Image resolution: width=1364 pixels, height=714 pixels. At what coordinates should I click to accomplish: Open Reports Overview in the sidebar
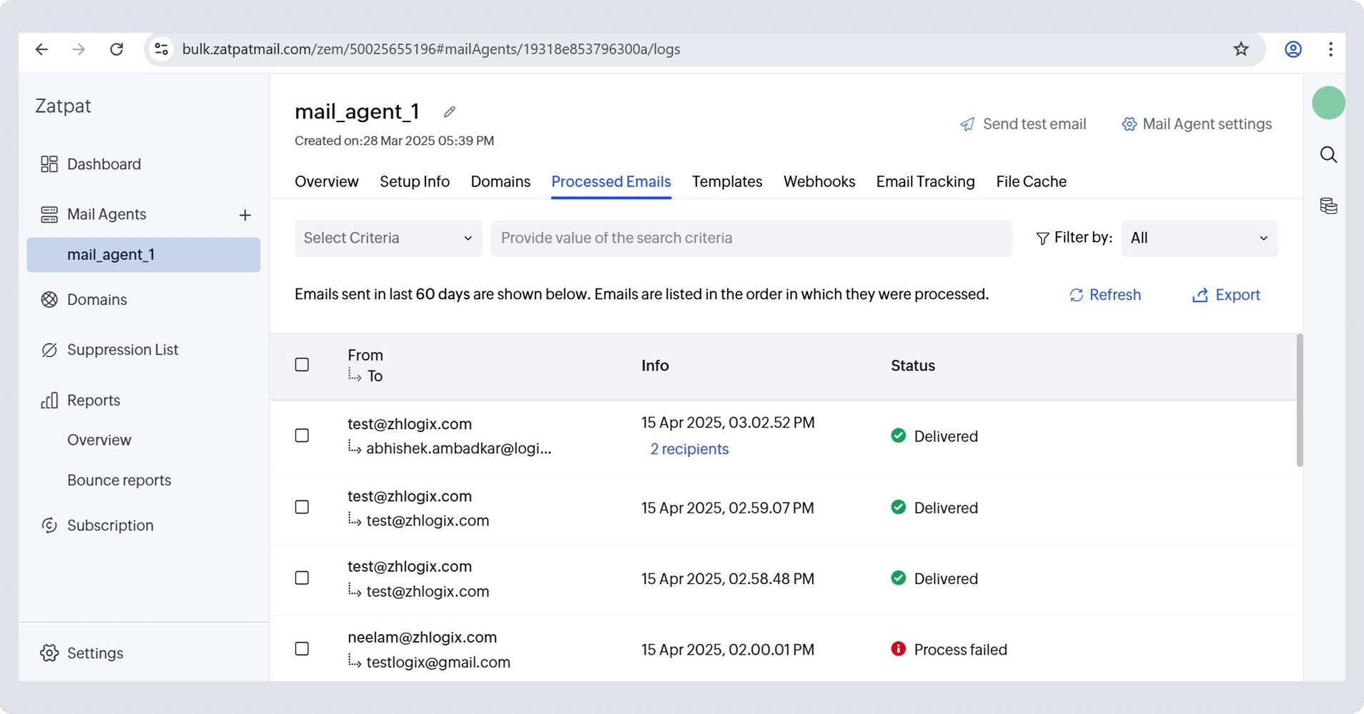99,441
